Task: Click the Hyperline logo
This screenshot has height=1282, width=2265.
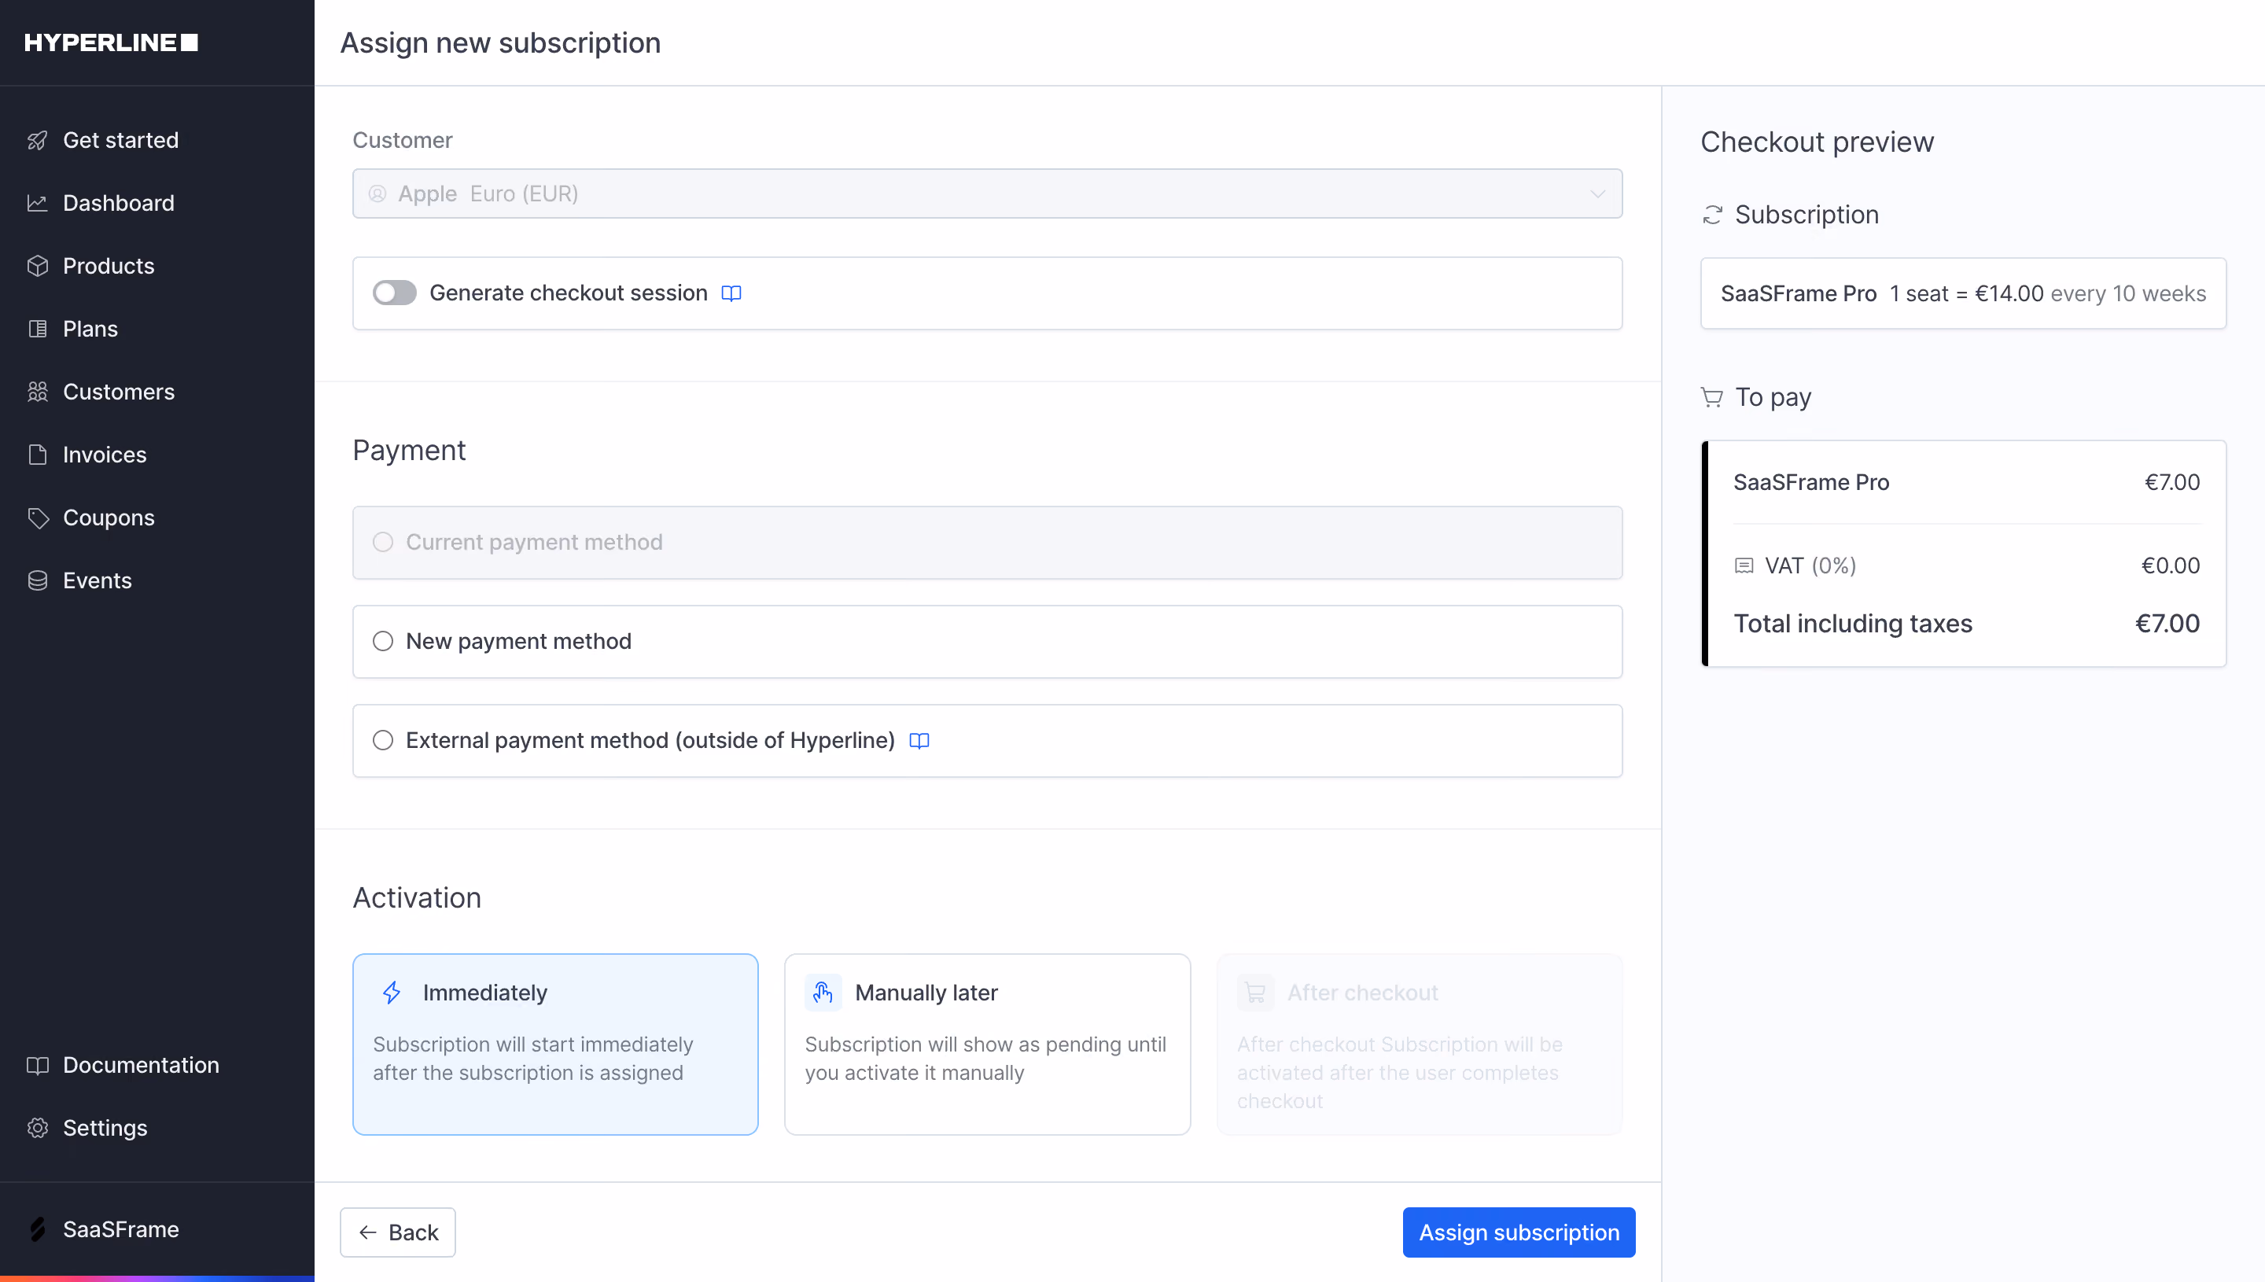Action: click(x=111, y=42)
